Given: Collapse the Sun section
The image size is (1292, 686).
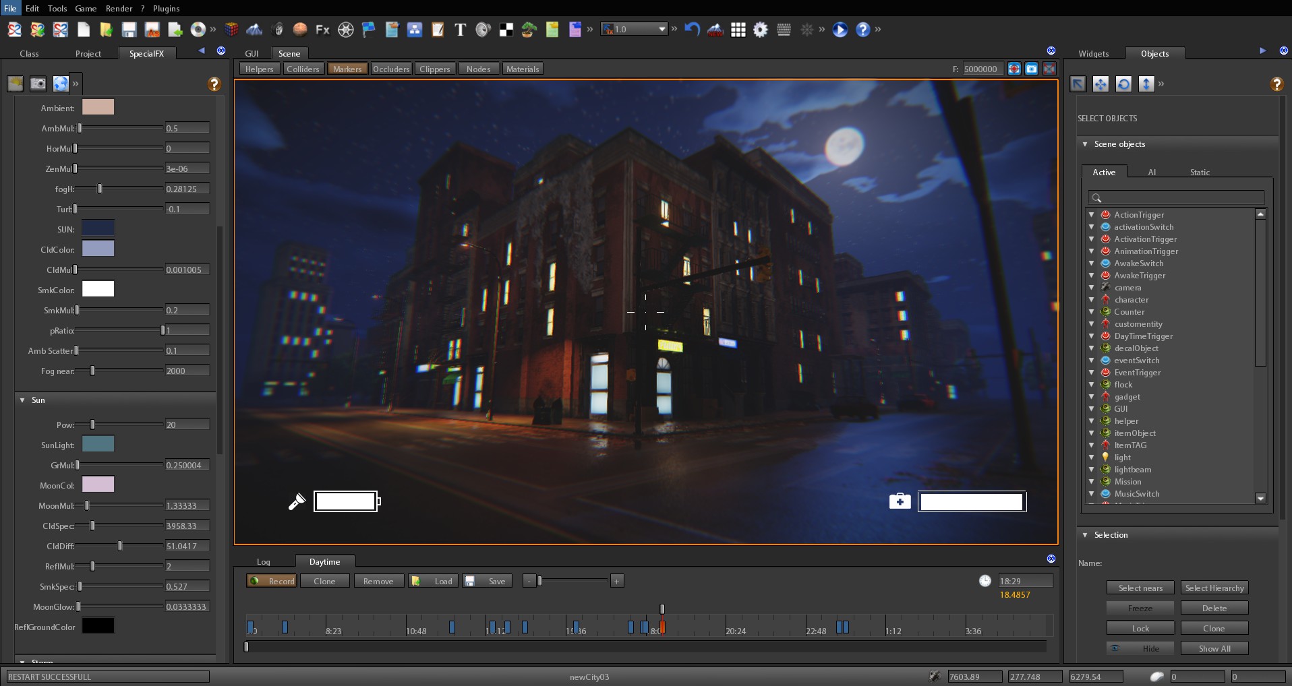Looking at the screenshot, I should point(22,400).
